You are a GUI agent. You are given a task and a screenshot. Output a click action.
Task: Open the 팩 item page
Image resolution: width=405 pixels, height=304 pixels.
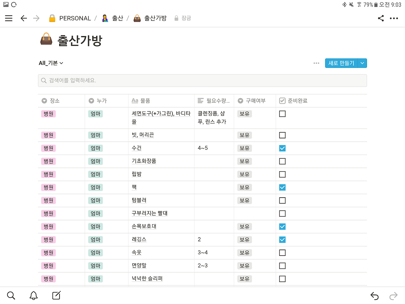tap(134, 187)
